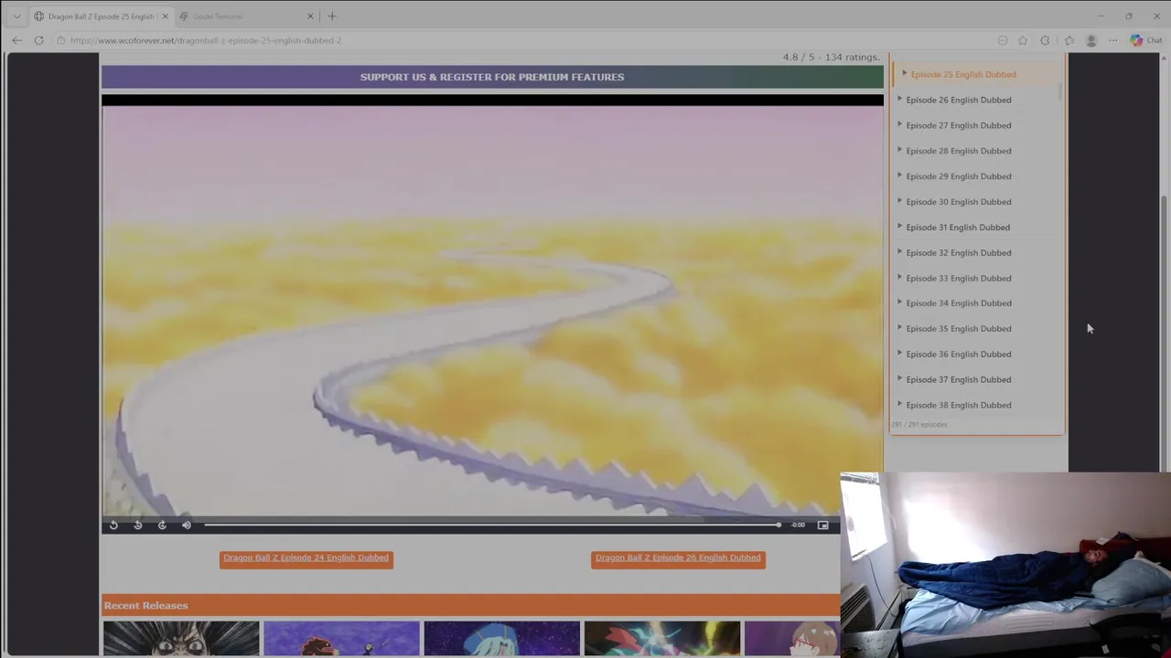
Task: Select Episode 29 English Dubbed in list
Action: (959, 176)
